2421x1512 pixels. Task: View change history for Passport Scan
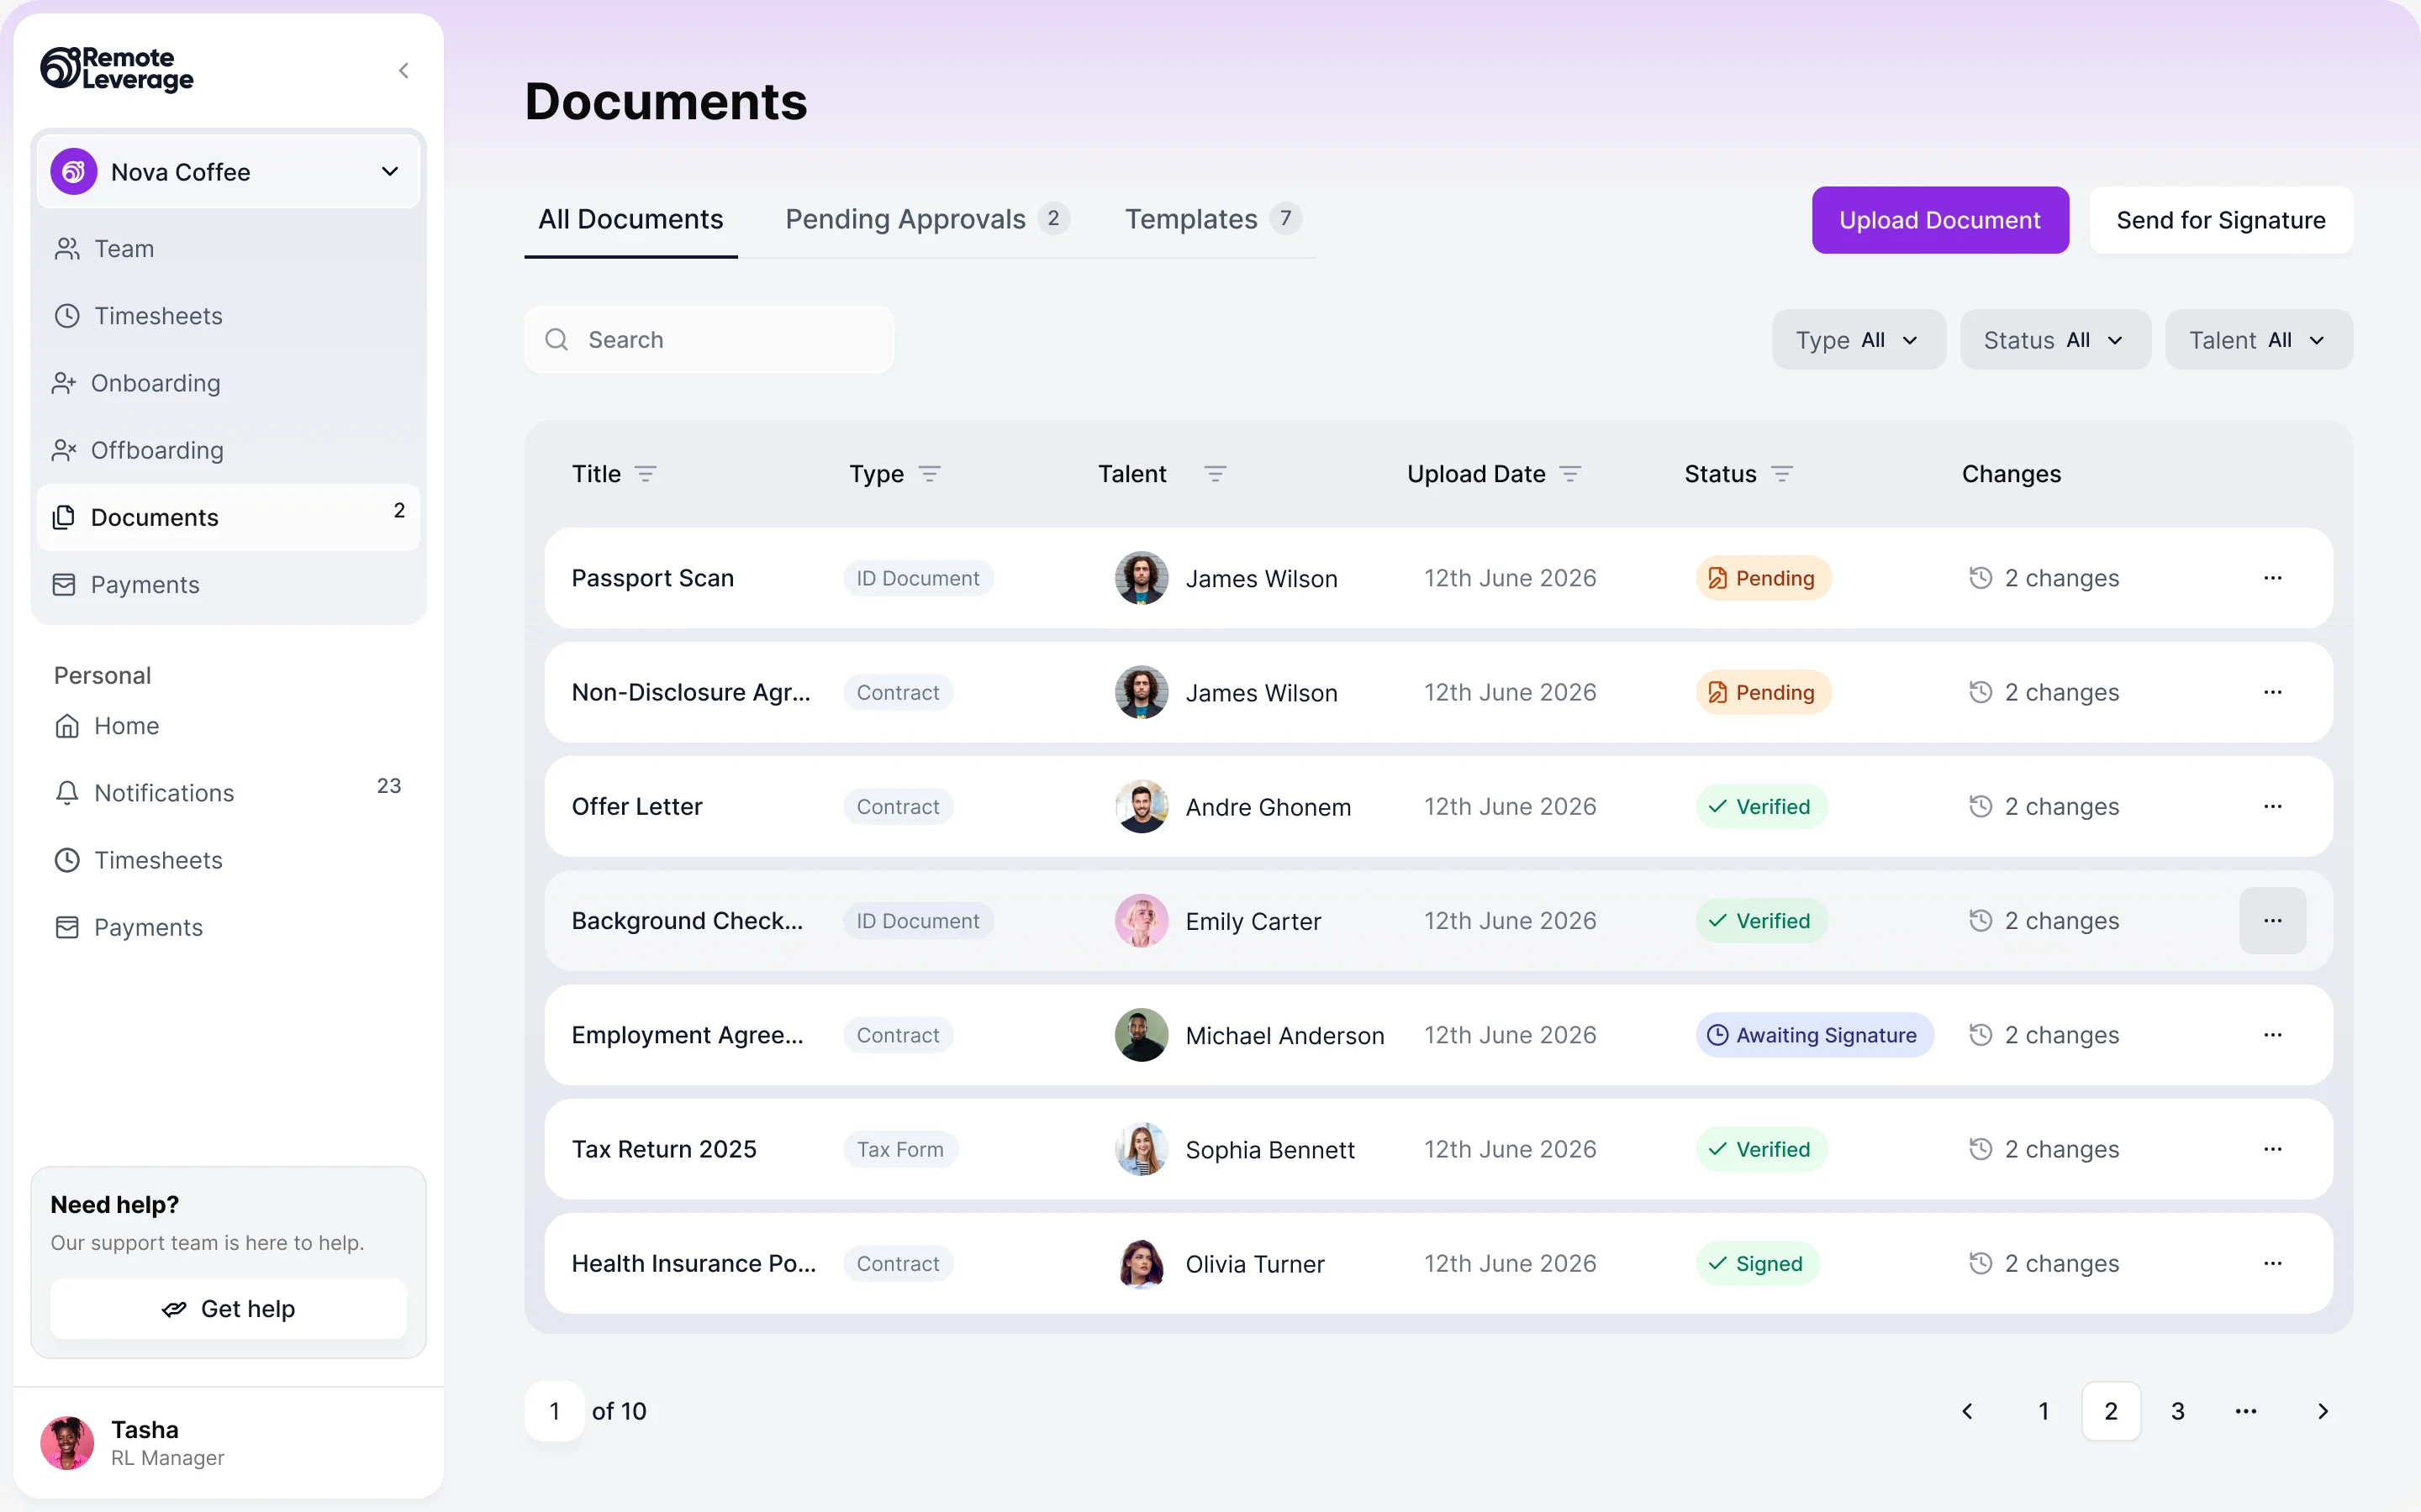click(2044, 578)
